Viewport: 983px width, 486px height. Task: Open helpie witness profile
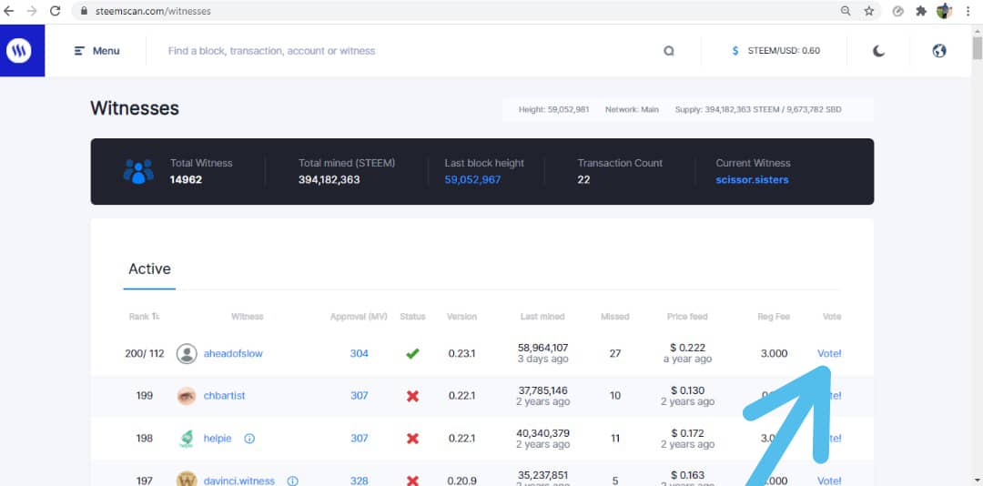point(218,439)
